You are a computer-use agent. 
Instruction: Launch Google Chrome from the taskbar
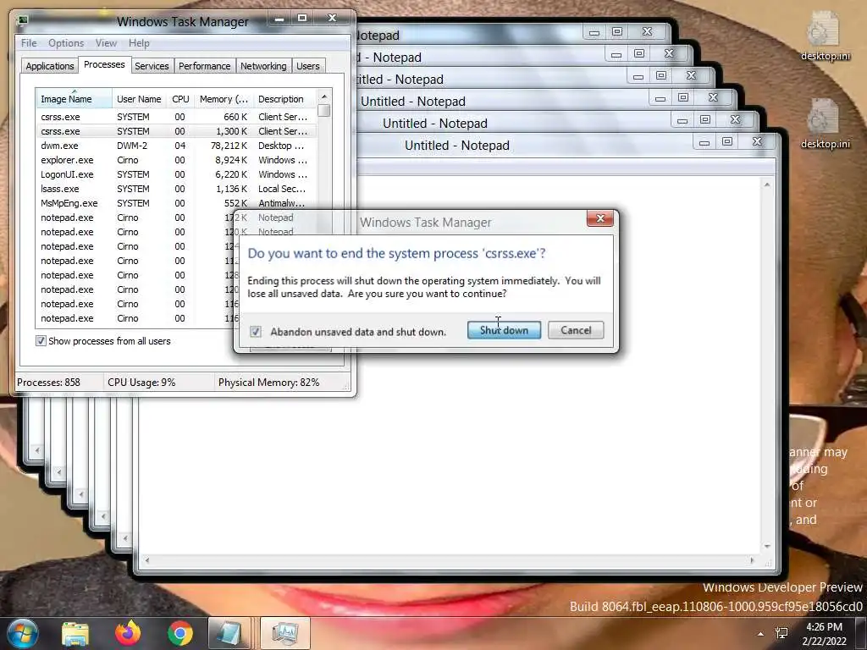pos(180,633)
